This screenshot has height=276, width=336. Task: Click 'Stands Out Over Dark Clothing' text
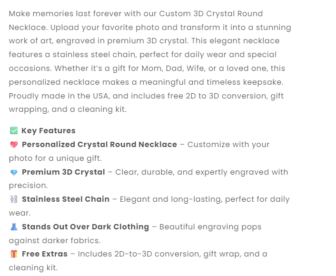[x=86, y=227]
